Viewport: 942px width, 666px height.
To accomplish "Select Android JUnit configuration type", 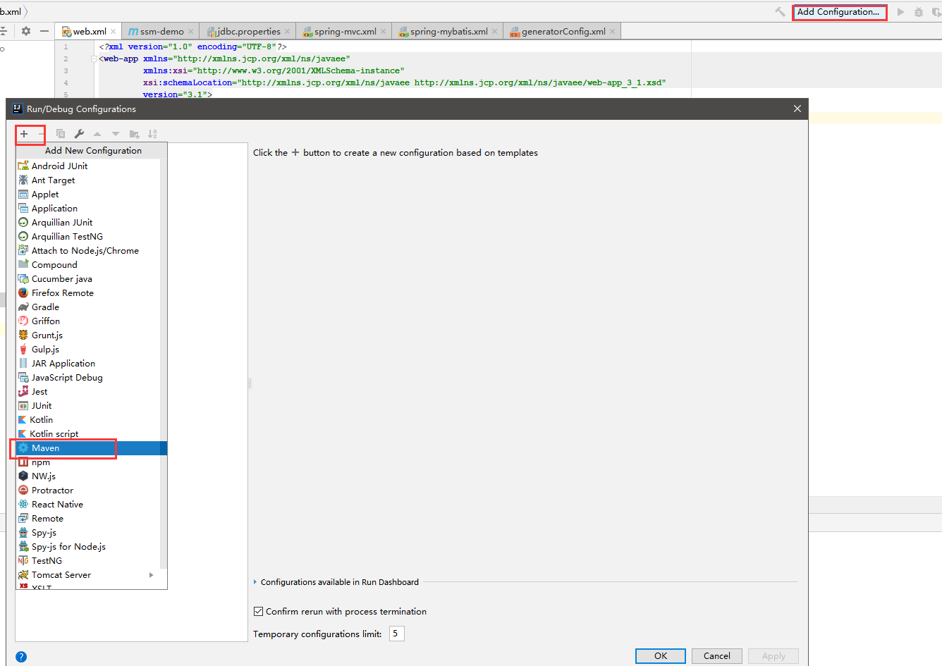I will pos(88,166).
